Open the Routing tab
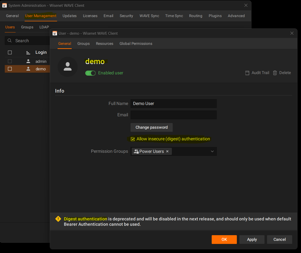 coord(196,16)
